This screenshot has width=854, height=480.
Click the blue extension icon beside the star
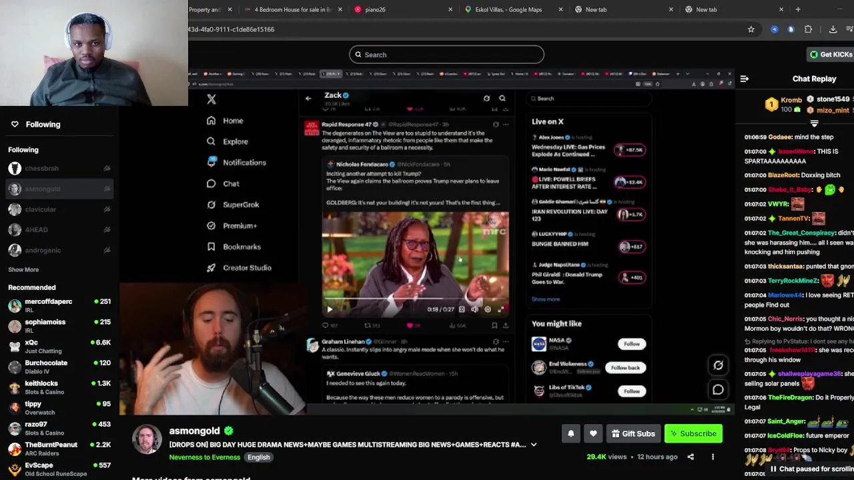tap(774, 29)
